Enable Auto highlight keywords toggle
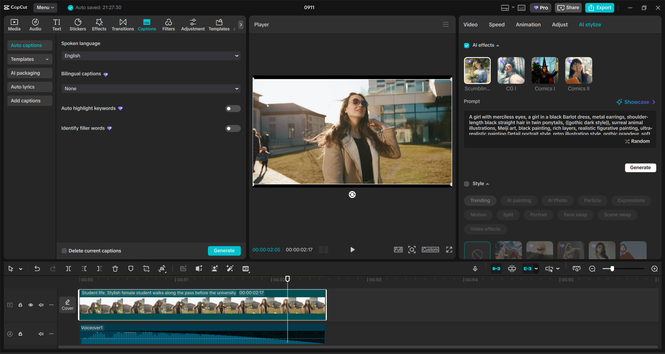 tap(233, 109)
